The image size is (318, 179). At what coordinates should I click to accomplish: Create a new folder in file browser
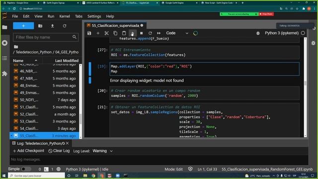pyautogui.click(x=40, y=26)
